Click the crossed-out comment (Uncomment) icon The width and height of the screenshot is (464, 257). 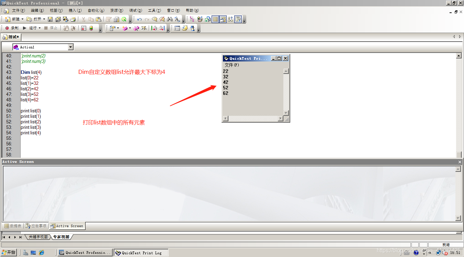pyautogui.click(x=162, y=19)
